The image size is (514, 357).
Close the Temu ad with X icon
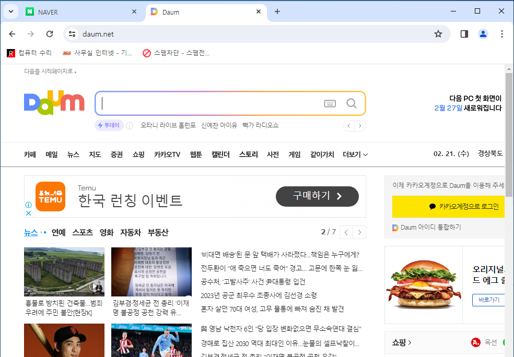(x=29, y=213)
